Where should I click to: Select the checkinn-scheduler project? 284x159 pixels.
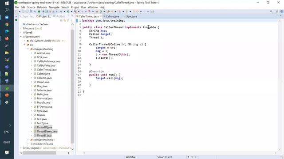coord(37,24)
